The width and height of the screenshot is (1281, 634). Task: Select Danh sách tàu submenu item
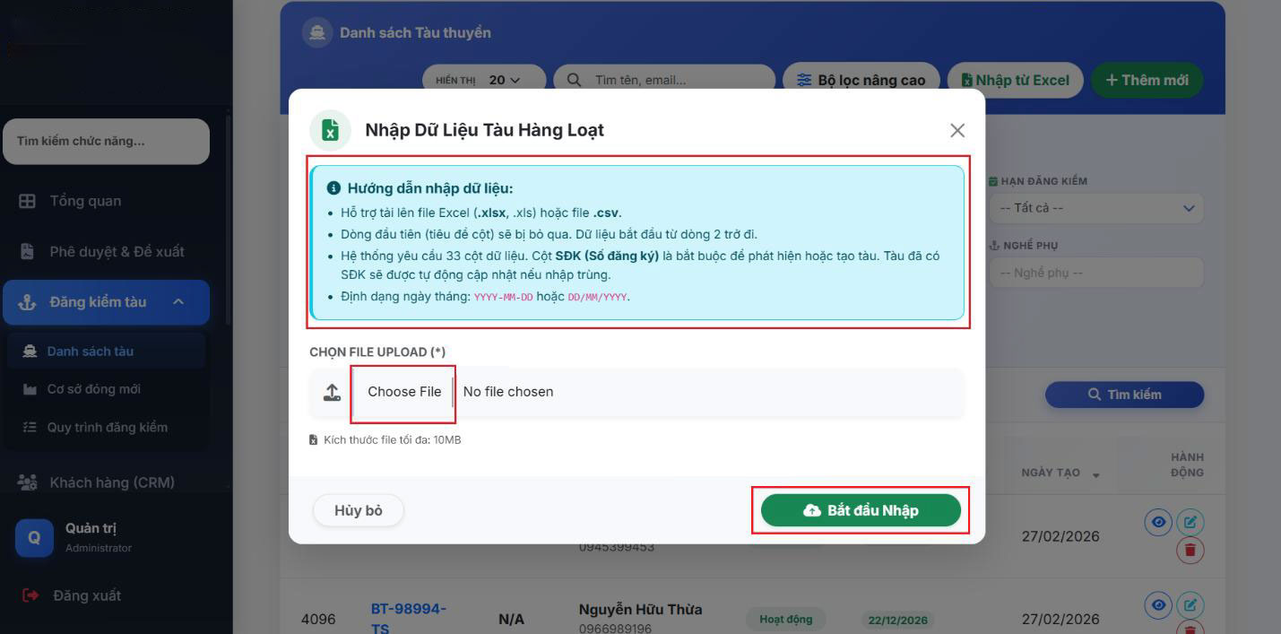point(106,352)
